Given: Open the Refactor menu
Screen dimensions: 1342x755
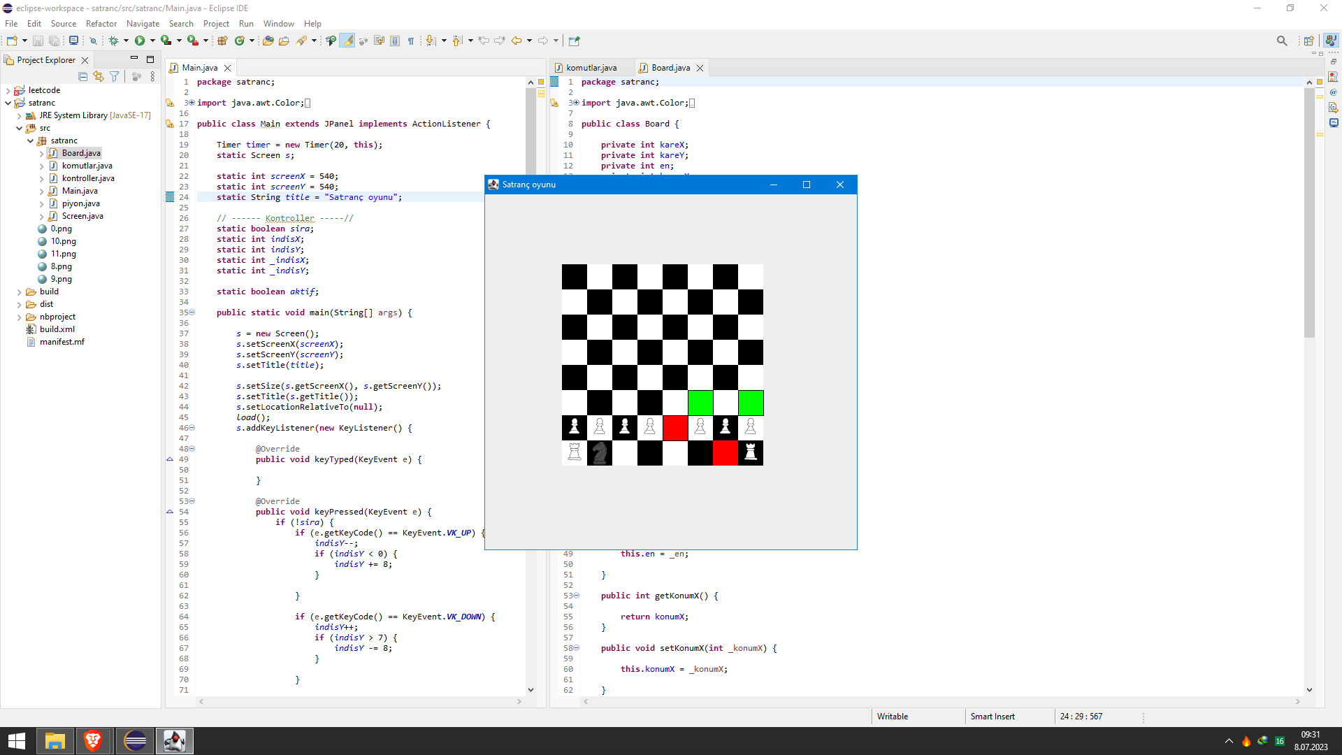Looking at the screenshot, I should click(x=101, y=23).
